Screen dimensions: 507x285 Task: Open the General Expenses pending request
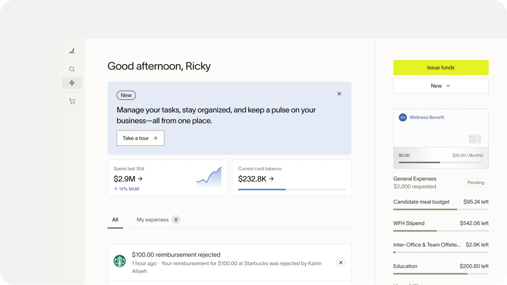(x=440, y=182)
